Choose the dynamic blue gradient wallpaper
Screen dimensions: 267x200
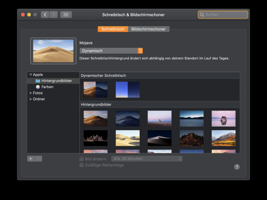coord(128,90)
